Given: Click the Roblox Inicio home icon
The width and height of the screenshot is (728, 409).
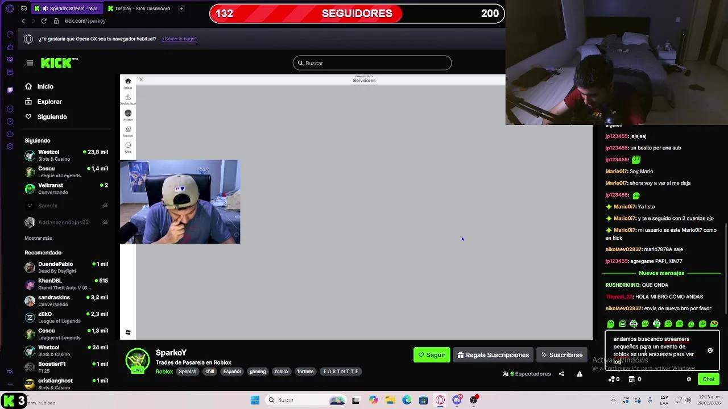Looking at the screenshot, I should tap(128, 83).
